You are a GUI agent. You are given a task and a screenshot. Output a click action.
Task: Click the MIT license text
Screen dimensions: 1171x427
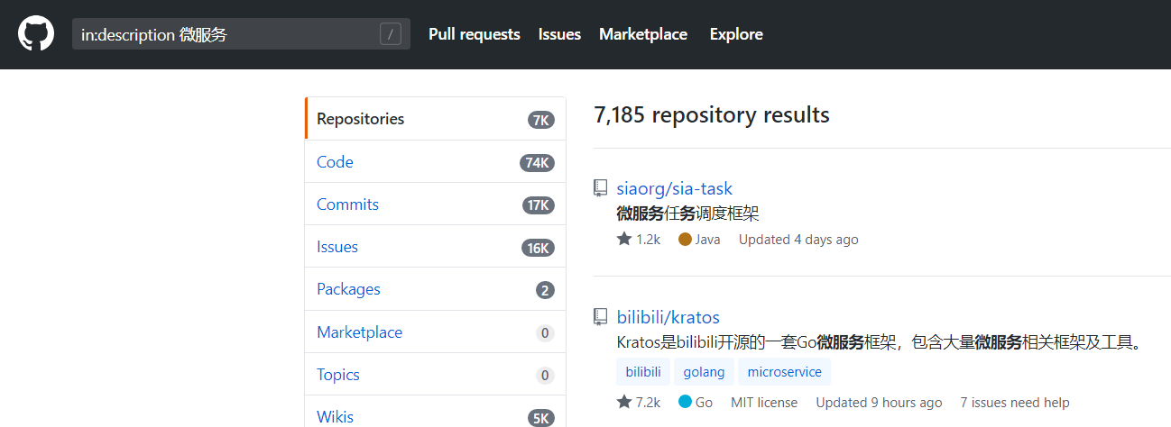tap(764, 403)
